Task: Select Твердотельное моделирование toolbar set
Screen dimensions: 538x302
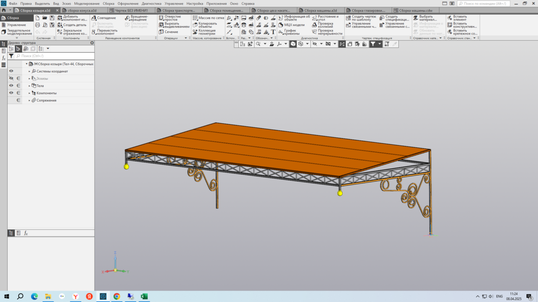Action: click(16, 32)
